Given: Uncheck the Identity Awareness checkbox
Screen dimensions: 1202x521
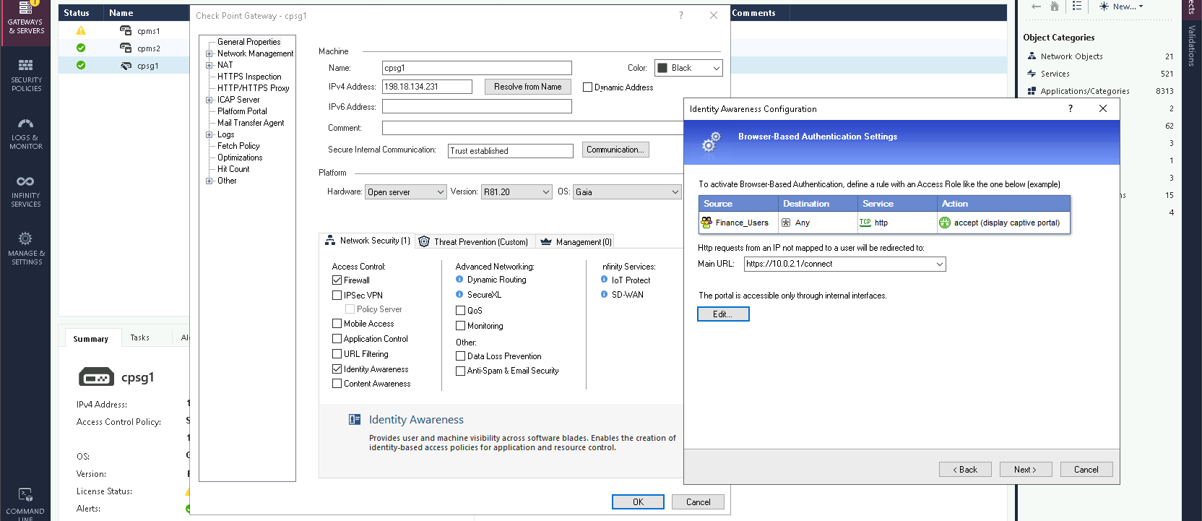Looking at the screenshot, I should 337,369.
